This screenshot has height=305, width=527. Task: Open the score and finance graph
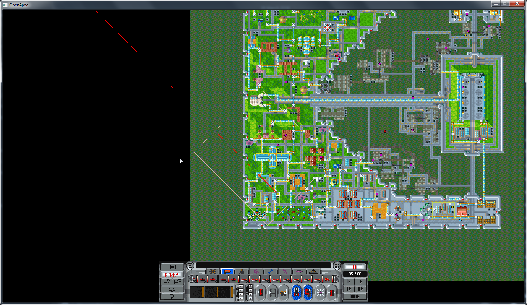[178, 281]
